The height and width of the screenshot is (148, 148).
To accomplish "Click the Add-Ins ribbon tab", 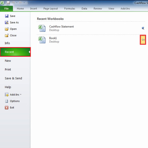I will (125, 9).
